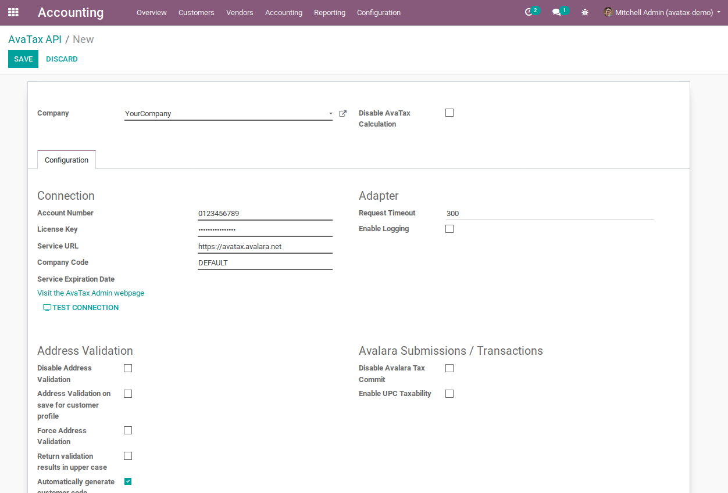
Task: Open the Reporting menu
Action: pyautogui.click(x=329, y=12)
